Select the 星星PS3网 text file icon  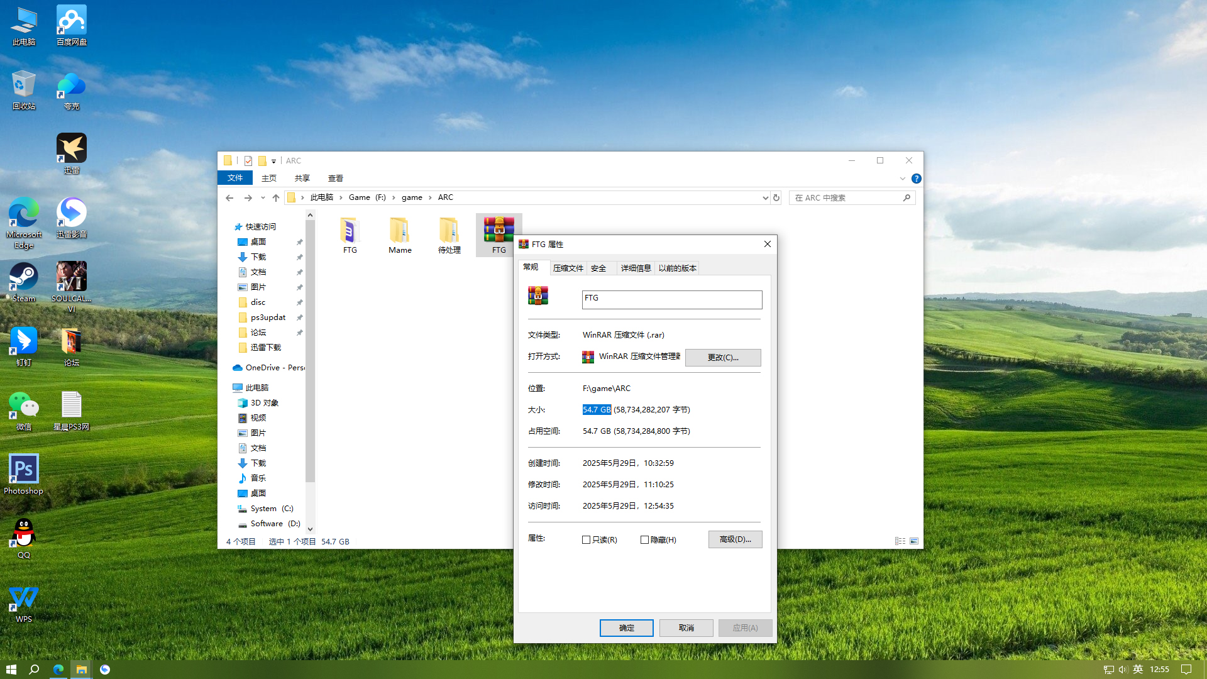pos(71,411)
